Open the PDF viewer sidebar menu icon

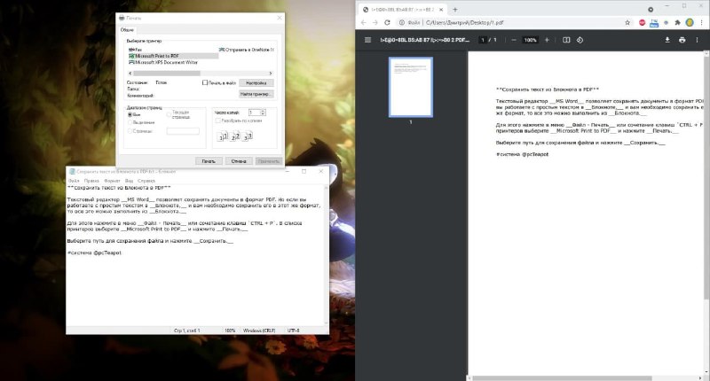367,40
